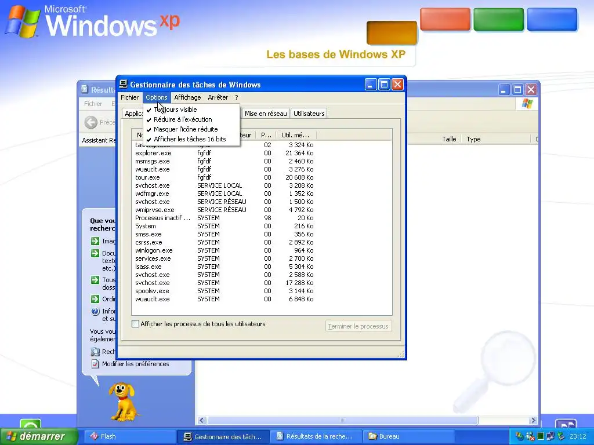
Task: Open the Fichier menu in Task Manager
Action: 129,97
